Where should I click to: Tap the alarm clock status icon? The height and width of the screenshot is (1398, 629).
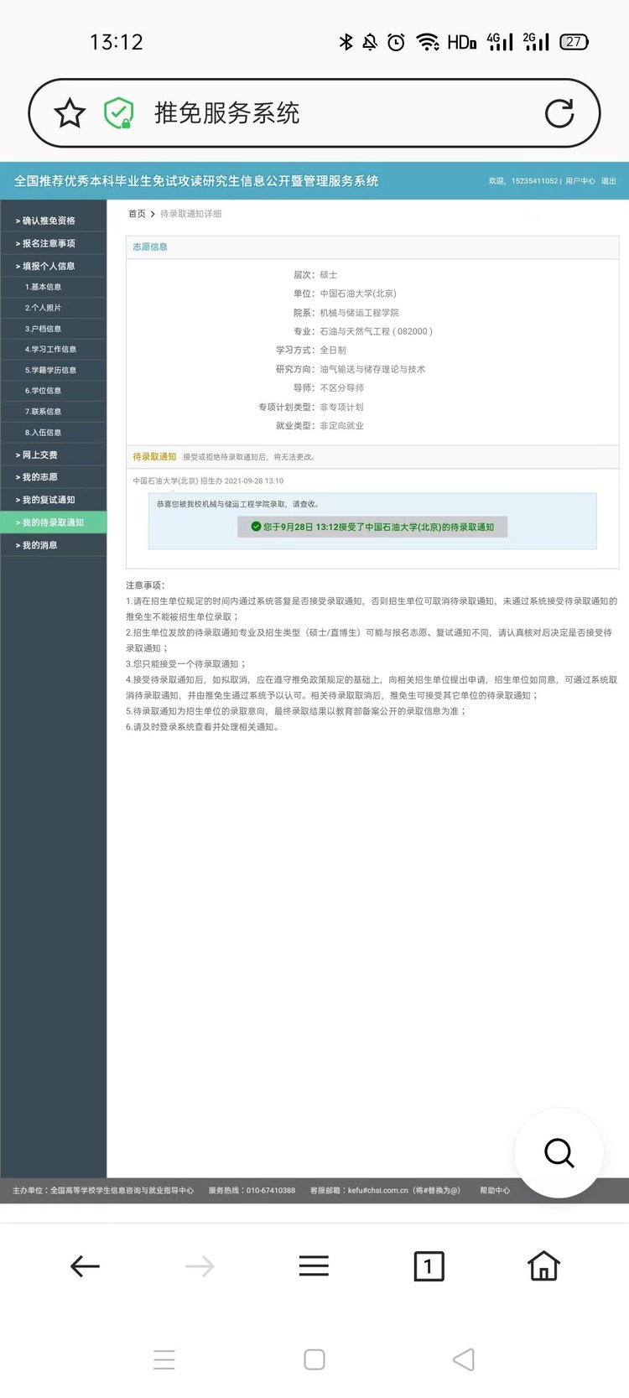(x=397, y=42)
